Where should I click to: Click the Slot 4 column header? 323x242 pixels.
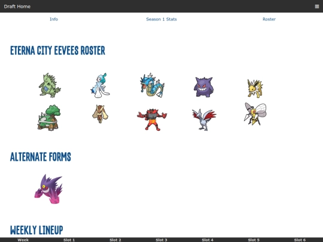coord(208,240)
